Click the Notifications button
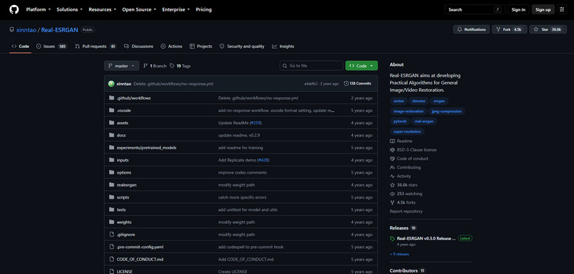 point(471,29)
